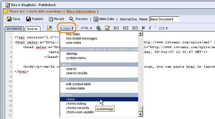Click the Save button label
The height and width of the screenshot is (119, 215).
pyautogui.click(x=16, y=19)
